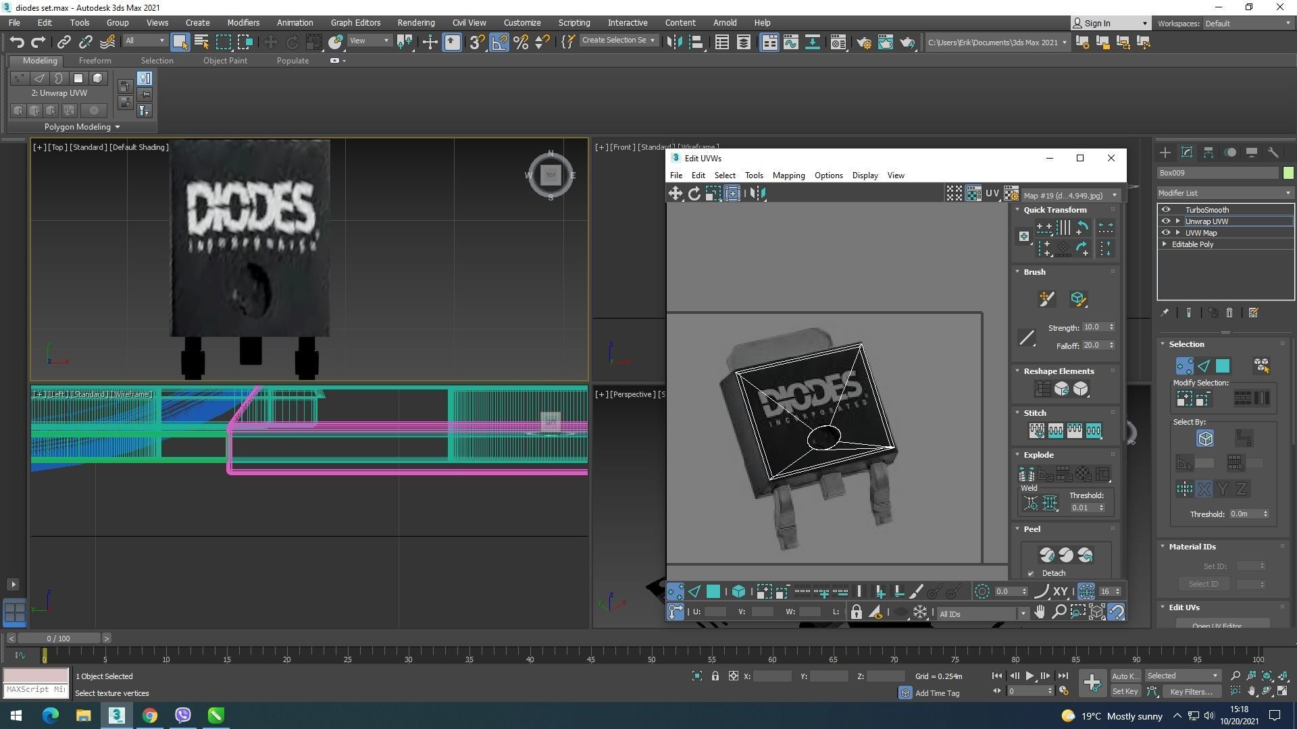Switch to the Freeform ribbon tab
Image resolution: width=1297 pixels, height=729 pixels.
pyautogui.click(x=95, y=61)
